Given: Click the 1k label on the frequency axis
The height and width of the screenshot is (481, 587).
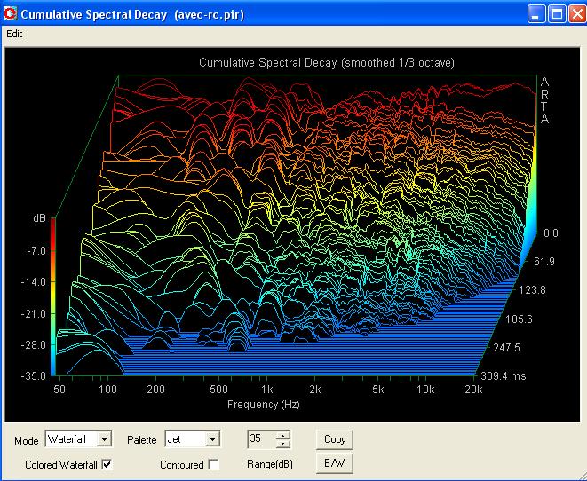Looking at the screenshot, I should click(x=266, y=390).
